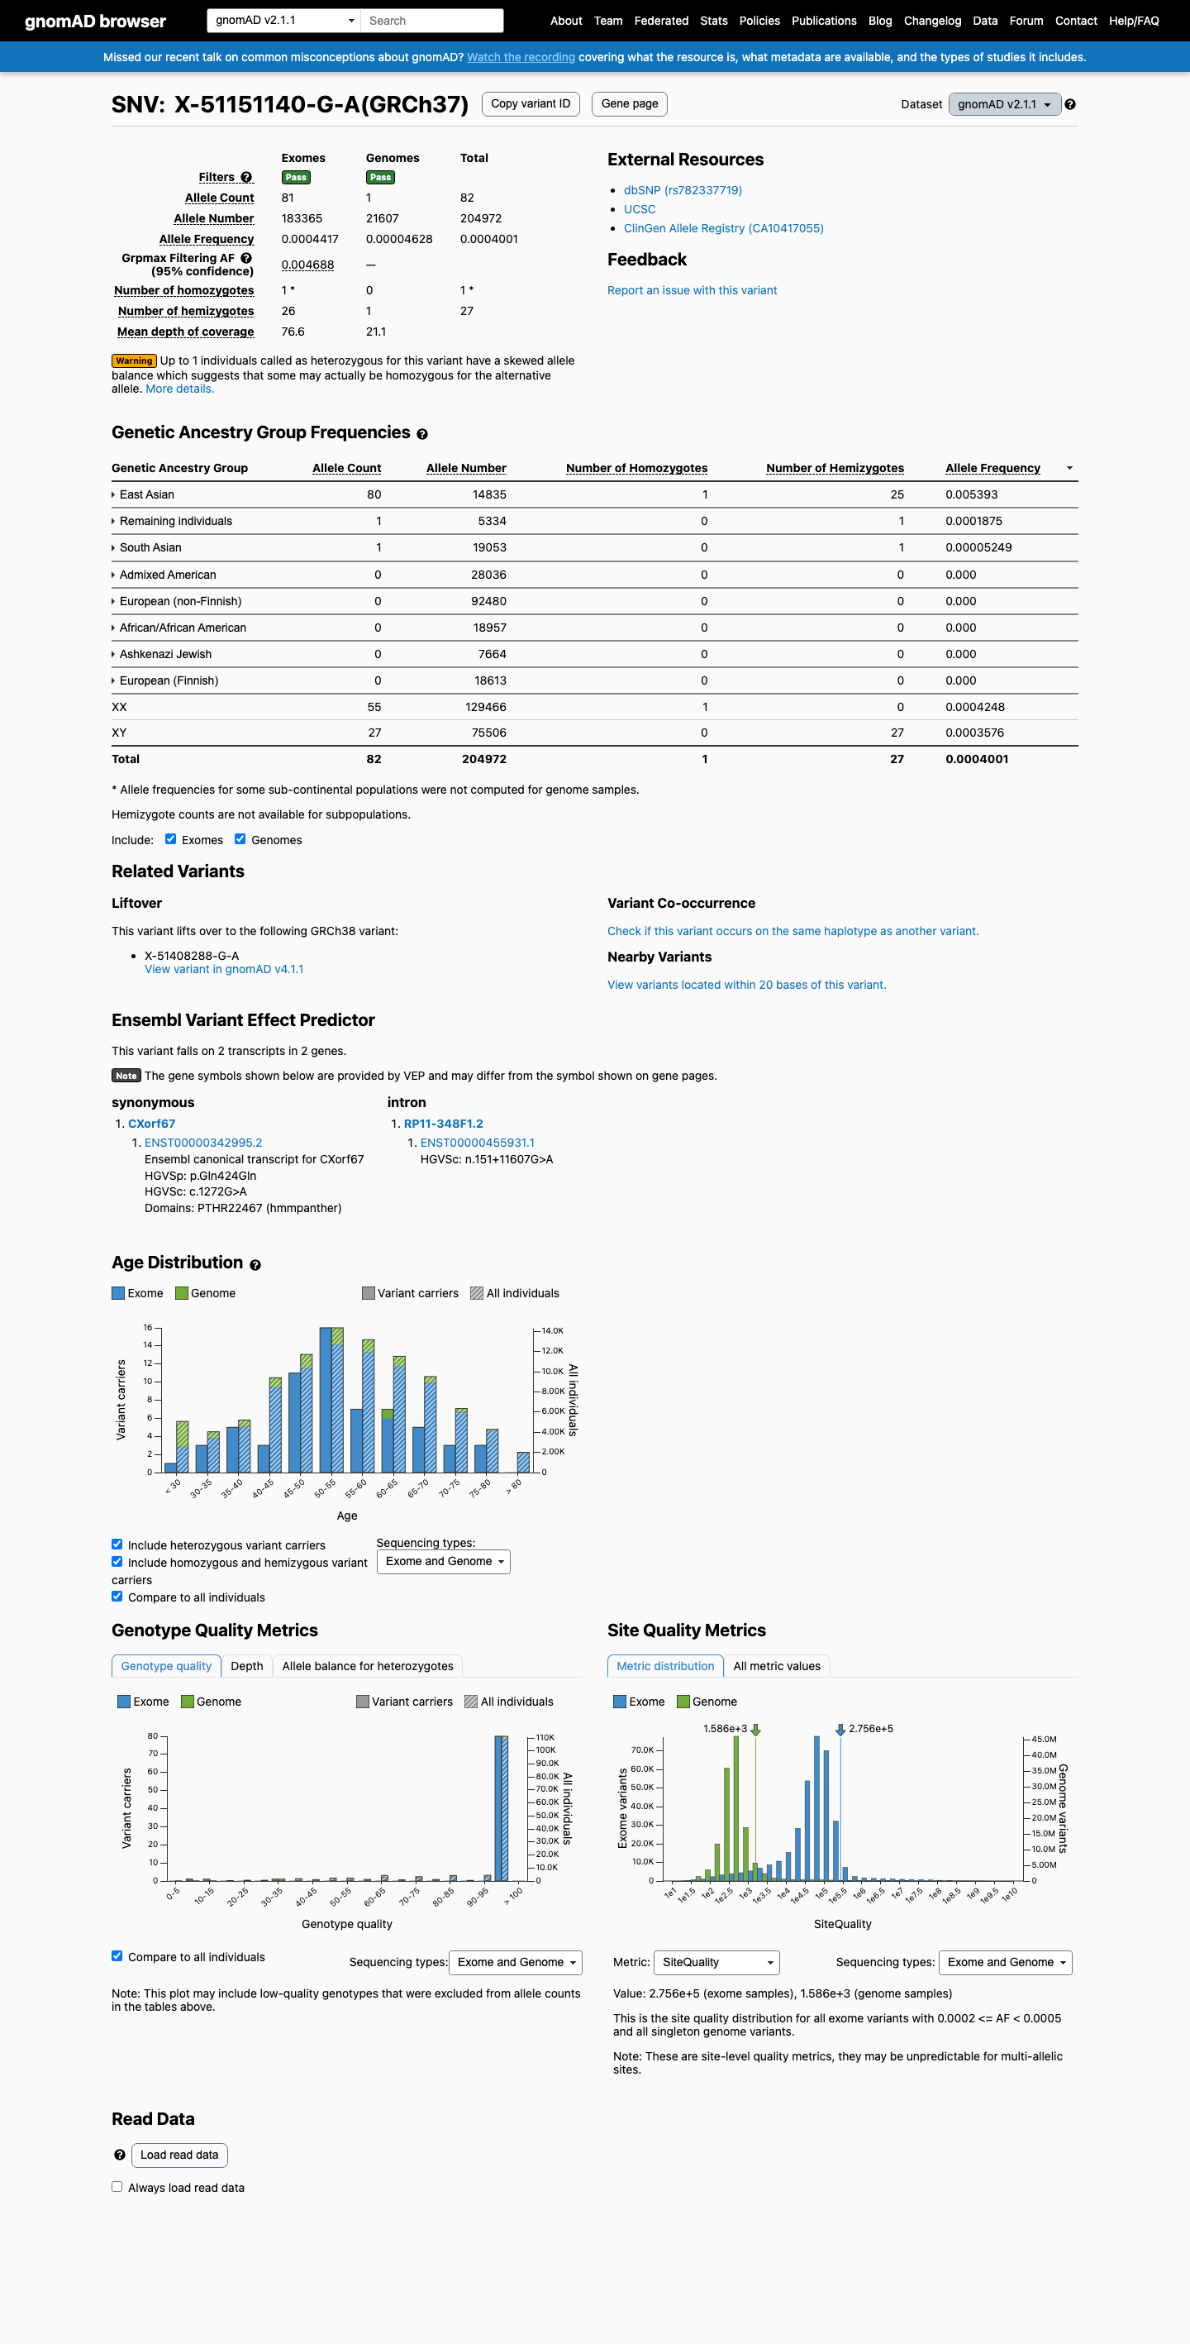Image resolution: width=1190 pixels, height=2344 pixels.
Task: Click the More details warning link
Action: tap(179, 389)
